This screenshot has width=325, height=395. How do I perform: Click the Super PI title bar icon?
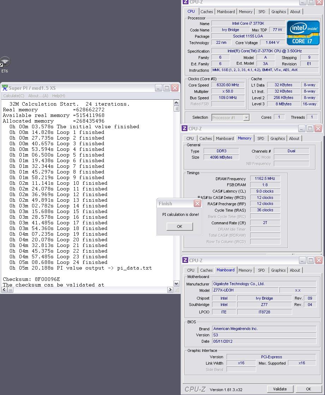pyautogui.click(x=5, y=88)
